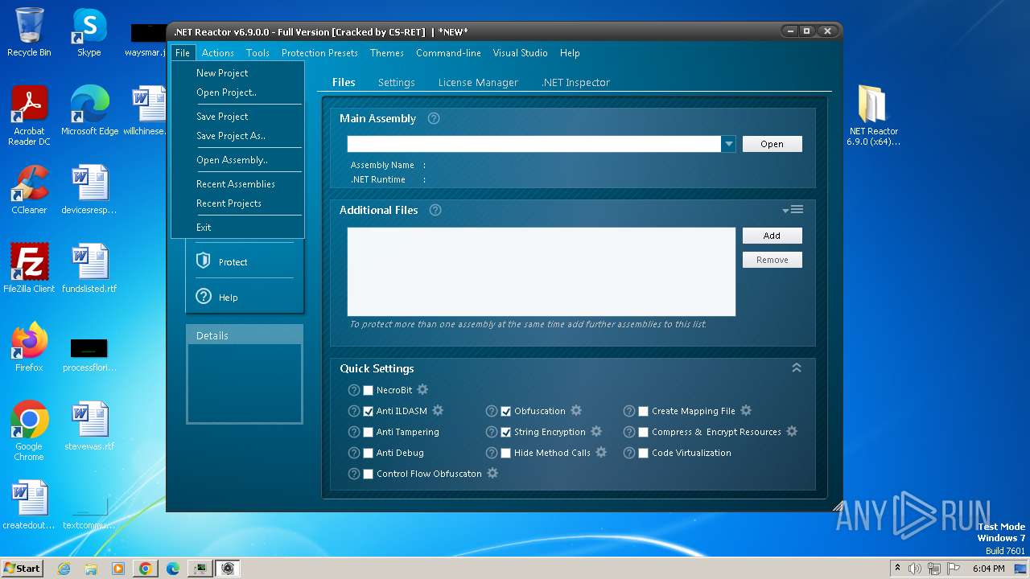Open the Themes menu
The width and height of the screenshot is (1030, 579).
coord(387,53)
